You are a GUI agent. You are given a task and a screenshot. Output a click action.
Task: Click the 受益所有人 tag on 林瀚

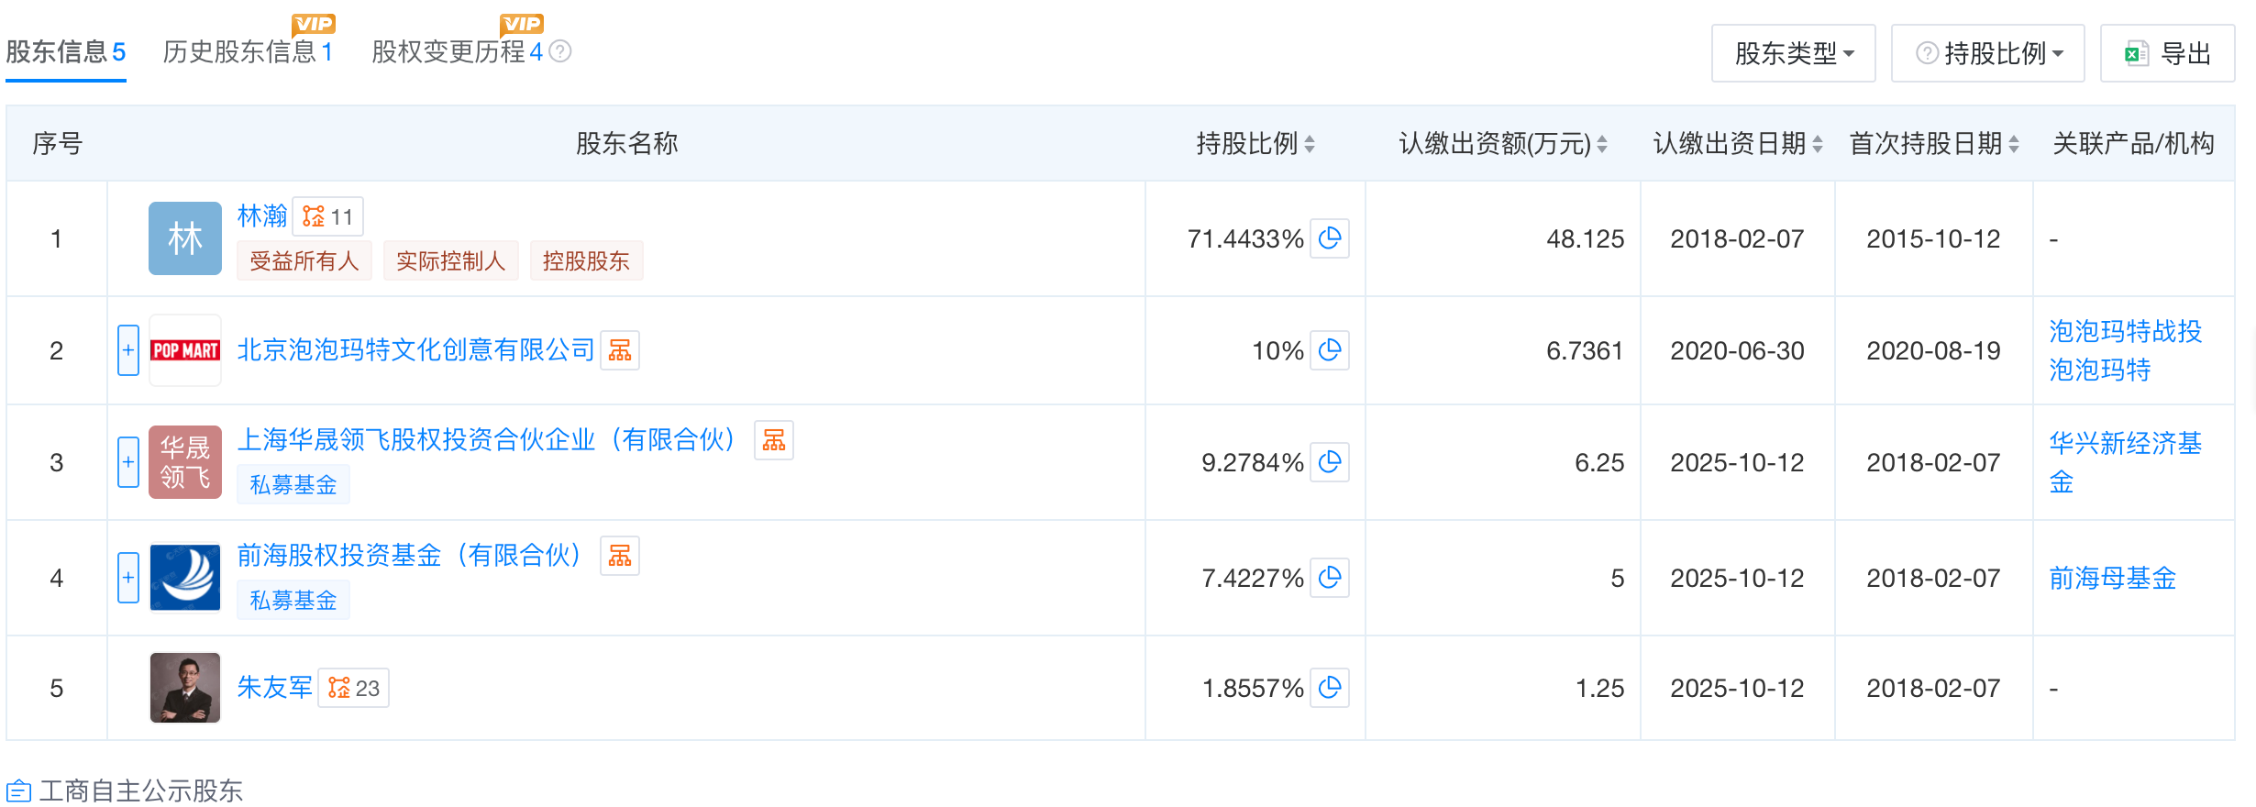pos(304,260)
